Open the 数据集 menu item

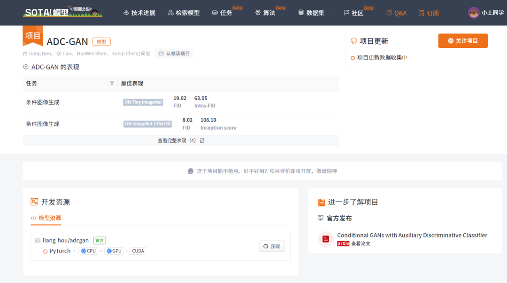tap(311, 13)
